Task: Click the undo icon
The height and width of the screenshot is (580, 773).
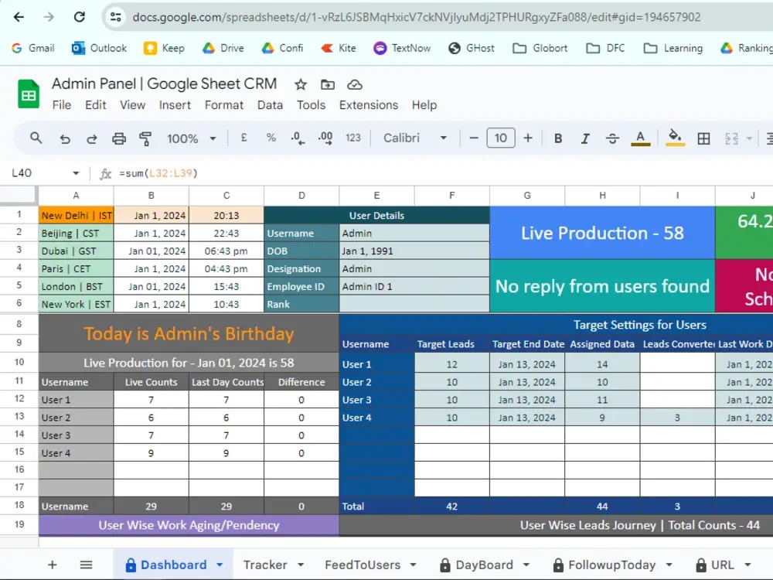Action: coord(65,138)
